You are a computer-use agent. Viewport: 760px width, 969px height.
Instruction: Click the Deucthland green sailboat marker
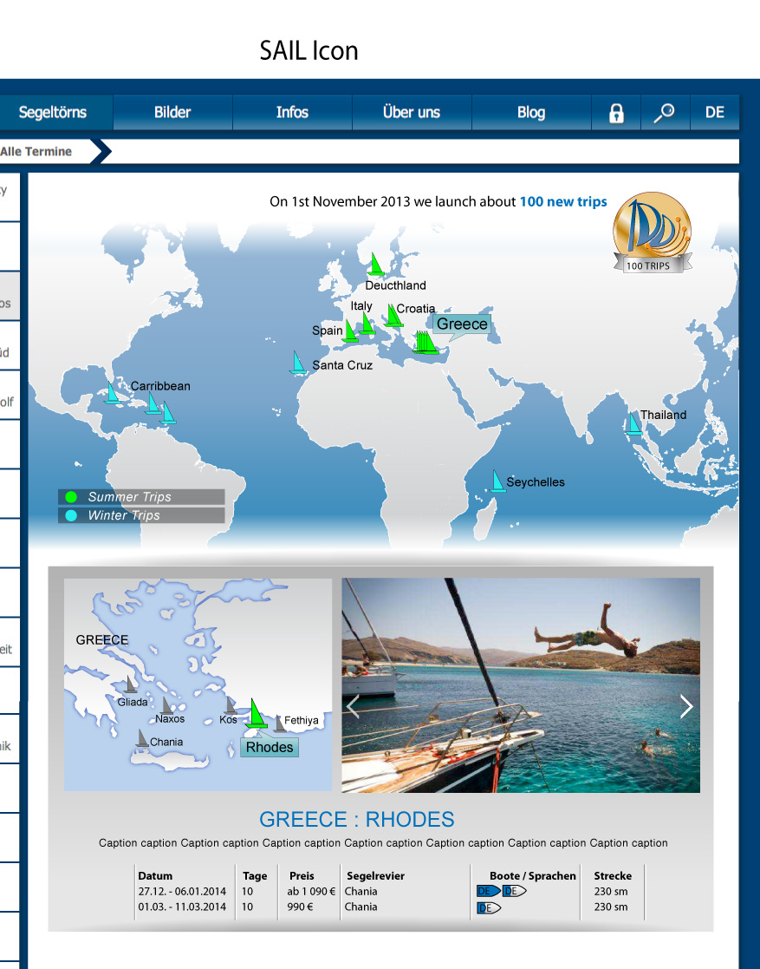click(x=375, y=264)
